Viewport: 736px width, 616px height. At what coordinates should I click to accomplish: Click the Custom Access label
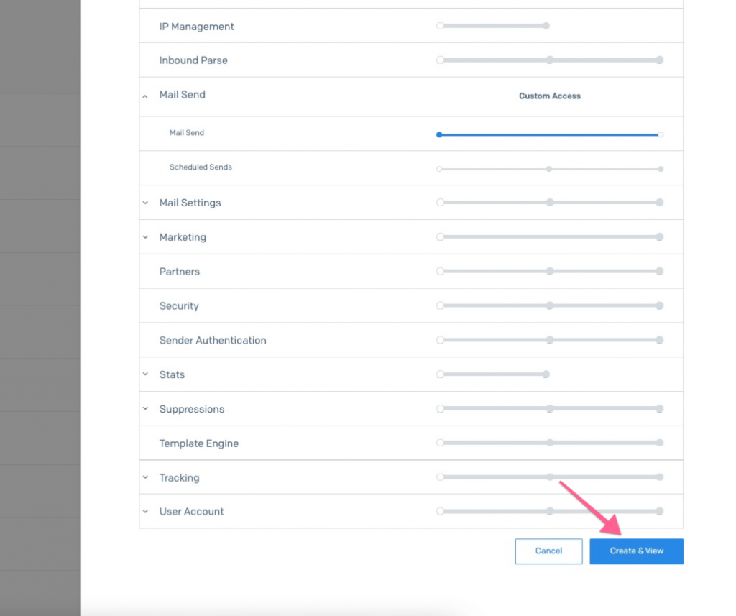pyautogui.click(x=550, y=96)
